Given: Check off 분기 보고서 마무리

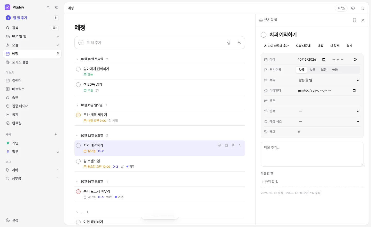Looking at the screenshot, I should pyautogui.click(x=78, y=192).
